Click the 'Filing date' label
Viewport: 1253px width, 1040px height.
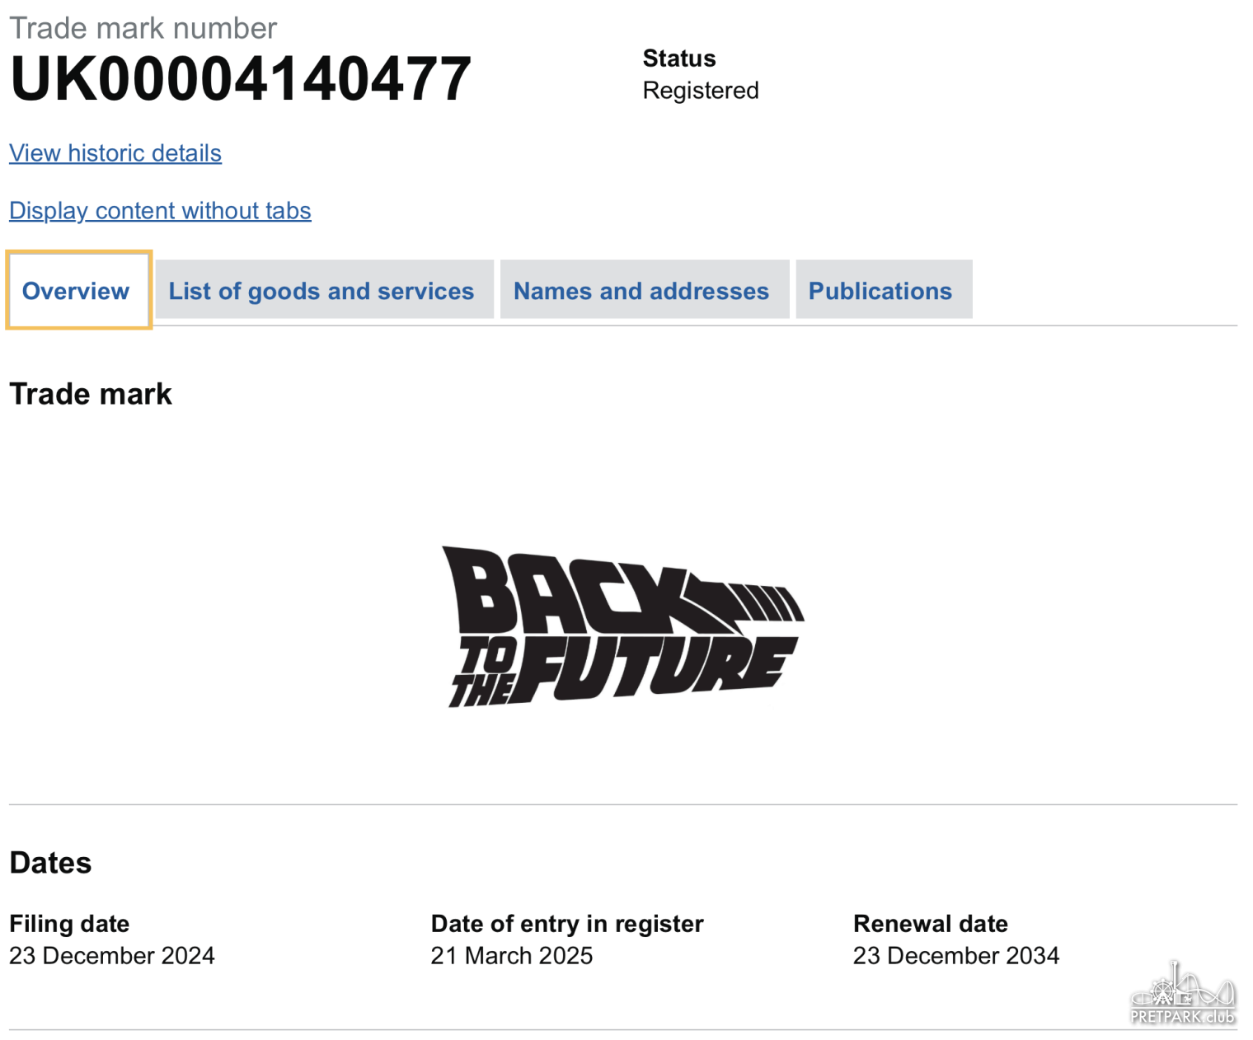pyautogui.click(x=69, y=924)
